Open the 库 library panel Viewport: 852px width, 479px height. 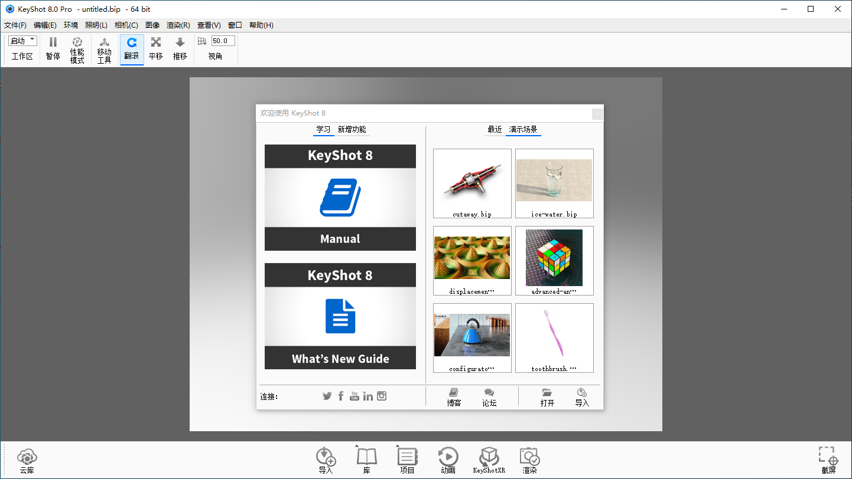(x=366, y=461)
